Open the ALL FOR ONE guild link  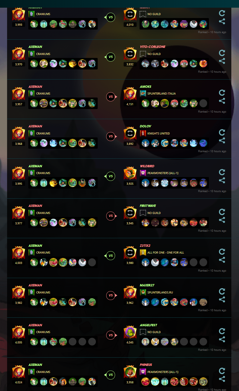166,253
